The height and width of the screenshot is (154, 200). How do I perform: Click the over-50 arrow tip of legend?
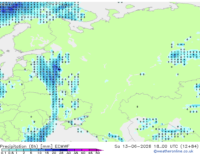[x=100, y=150]
